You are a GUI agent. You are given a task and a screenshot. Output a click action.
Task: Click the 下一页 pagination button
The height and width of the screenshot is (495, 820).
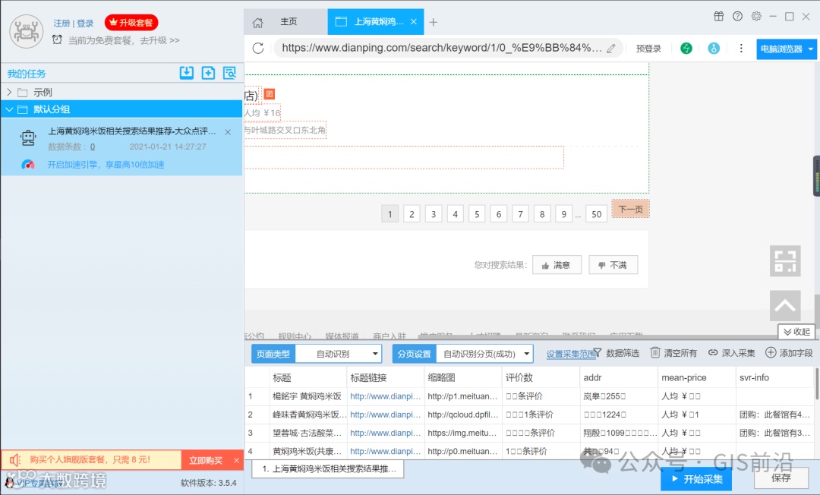(630, 209)
